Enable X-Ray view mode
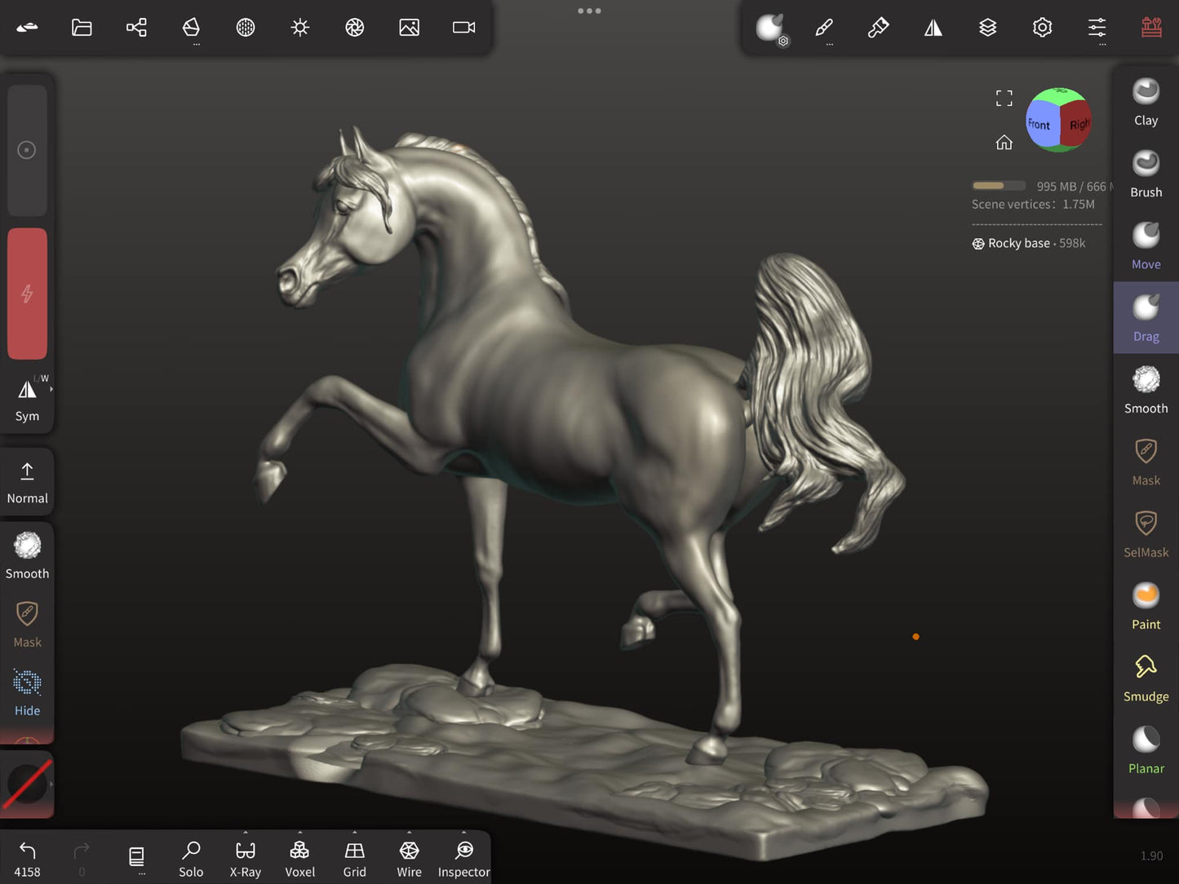 coord(245,859)
